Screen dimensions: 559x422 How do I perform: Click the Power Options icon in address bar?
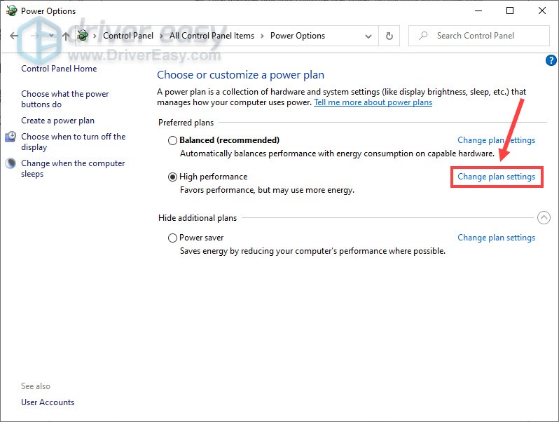83,35
